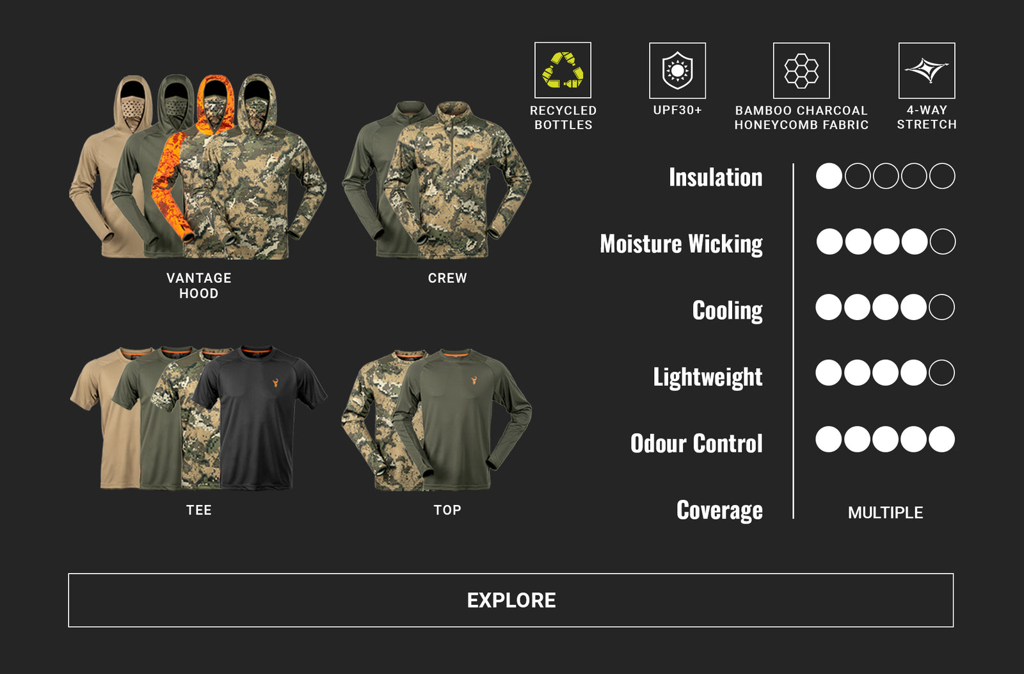Click the TOP product label
Image resolution: width=1024 pixels, height=674 pixels.
447,510
